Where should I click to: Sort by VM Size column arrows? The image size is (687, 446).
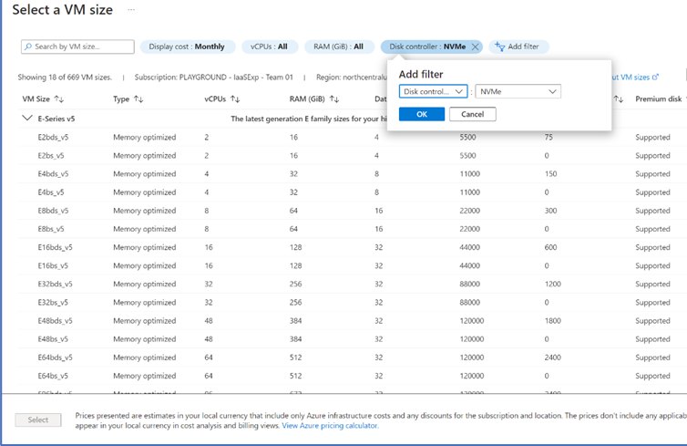59,99
